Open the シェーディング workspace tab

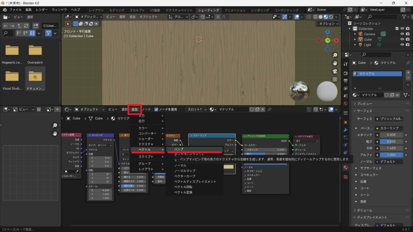(209, 10)
